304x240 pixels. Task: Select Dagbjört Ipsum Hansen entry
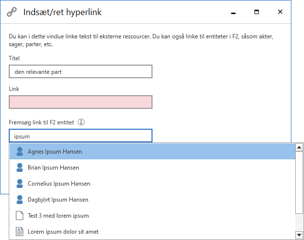(58, 200)
